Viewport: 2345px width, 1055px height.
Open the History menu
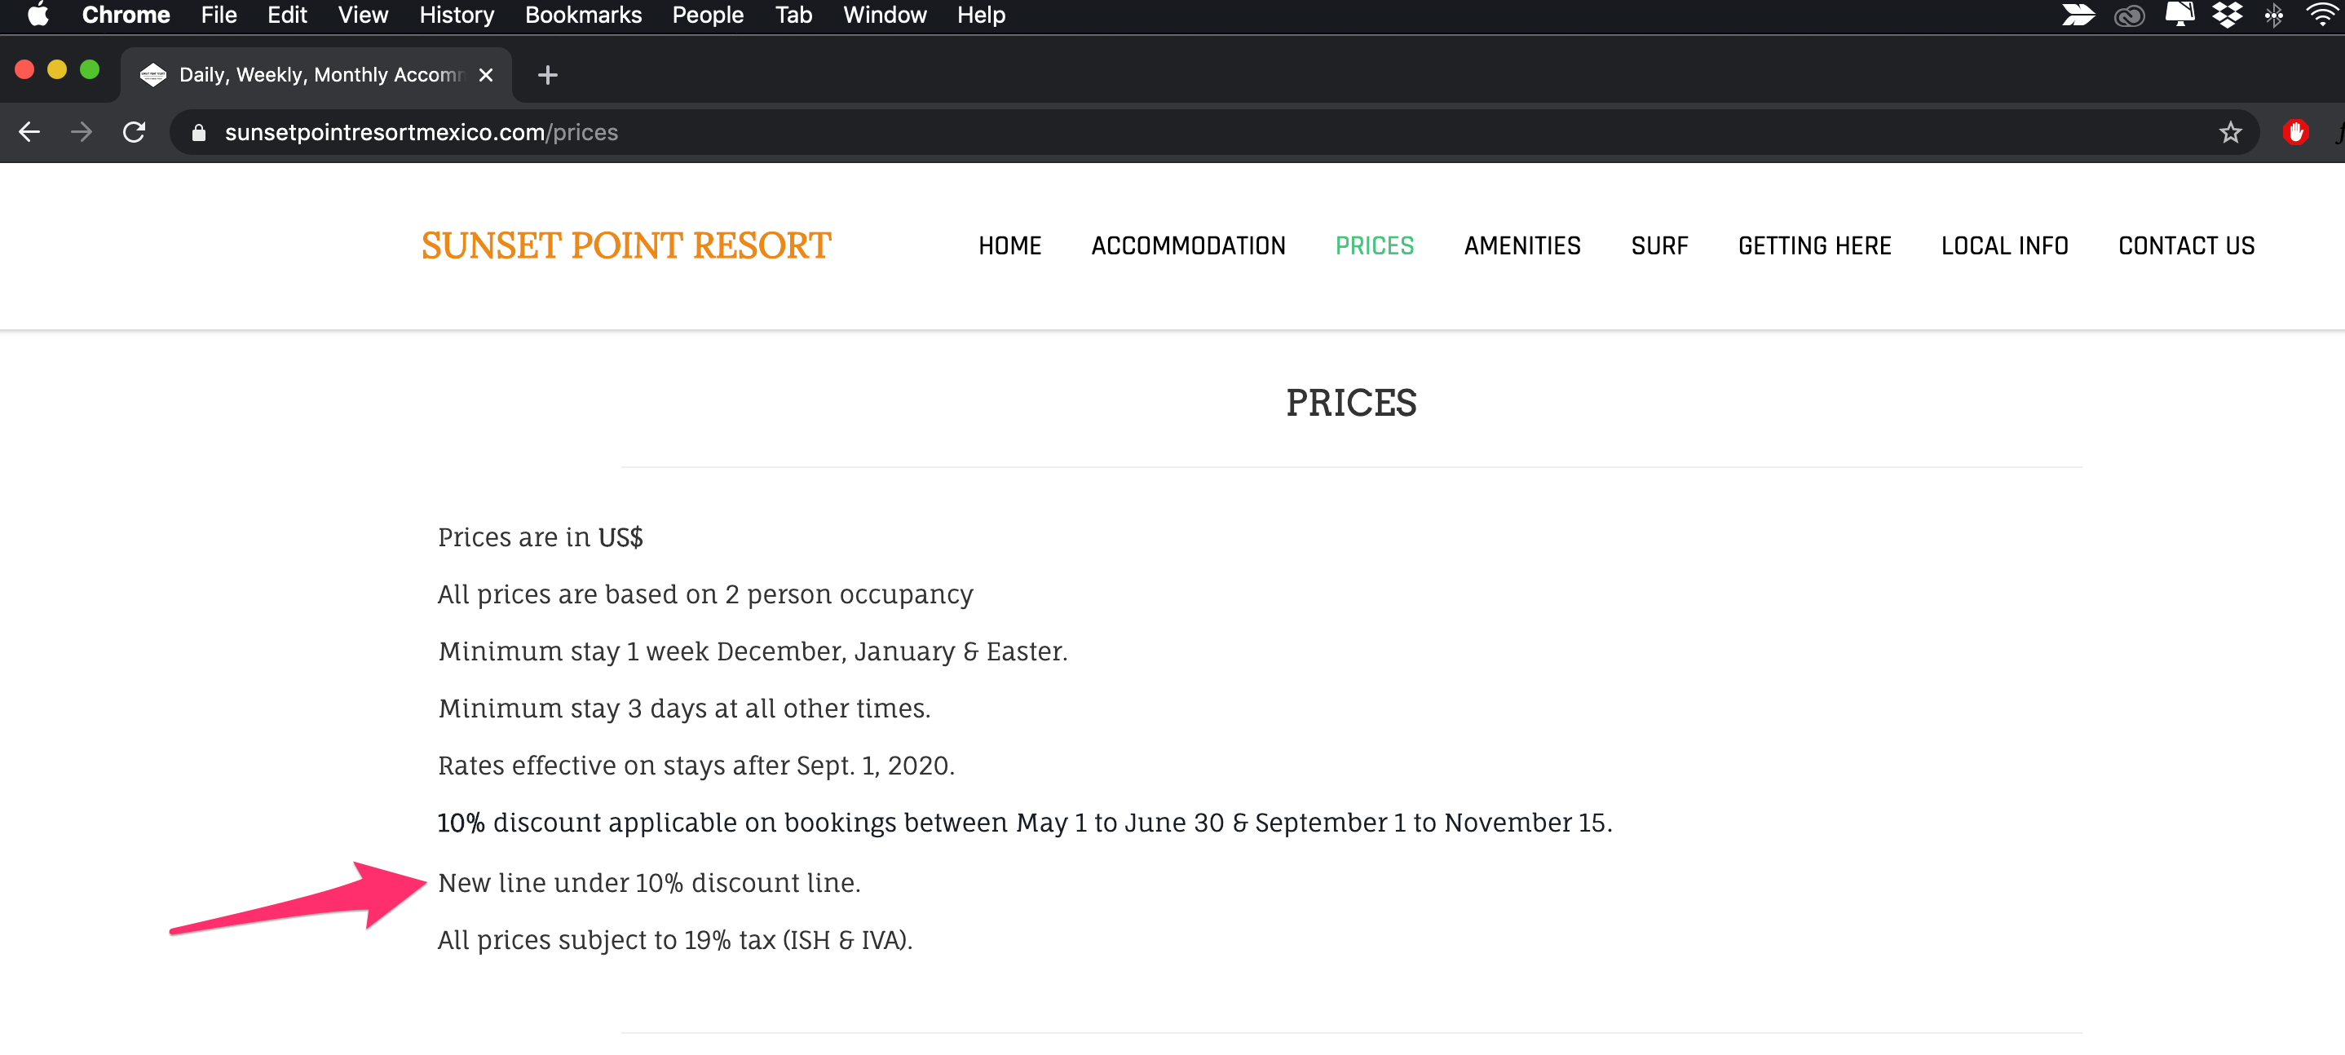tap(456, 15)
